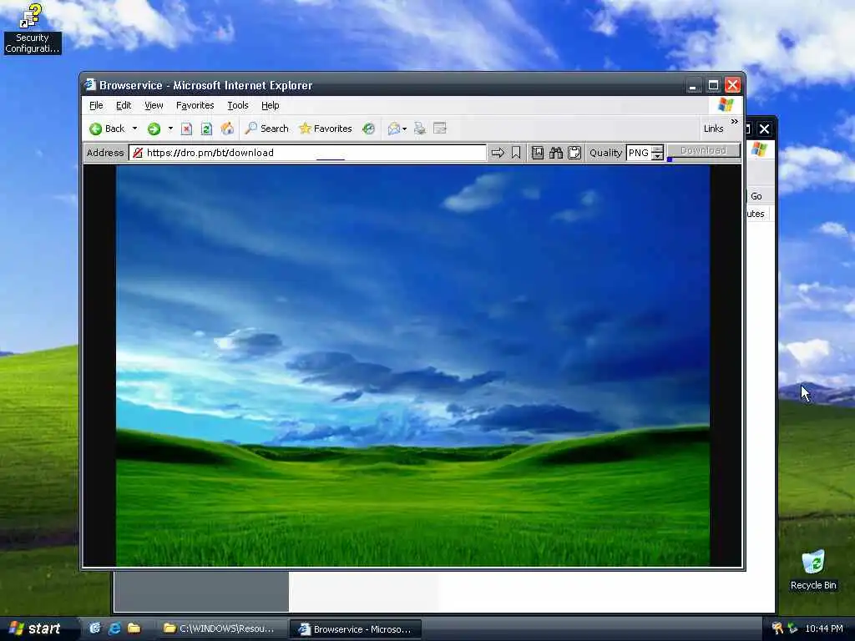Open the File menu
This screenshot has width=855, height=641.
tap(96, 106)
